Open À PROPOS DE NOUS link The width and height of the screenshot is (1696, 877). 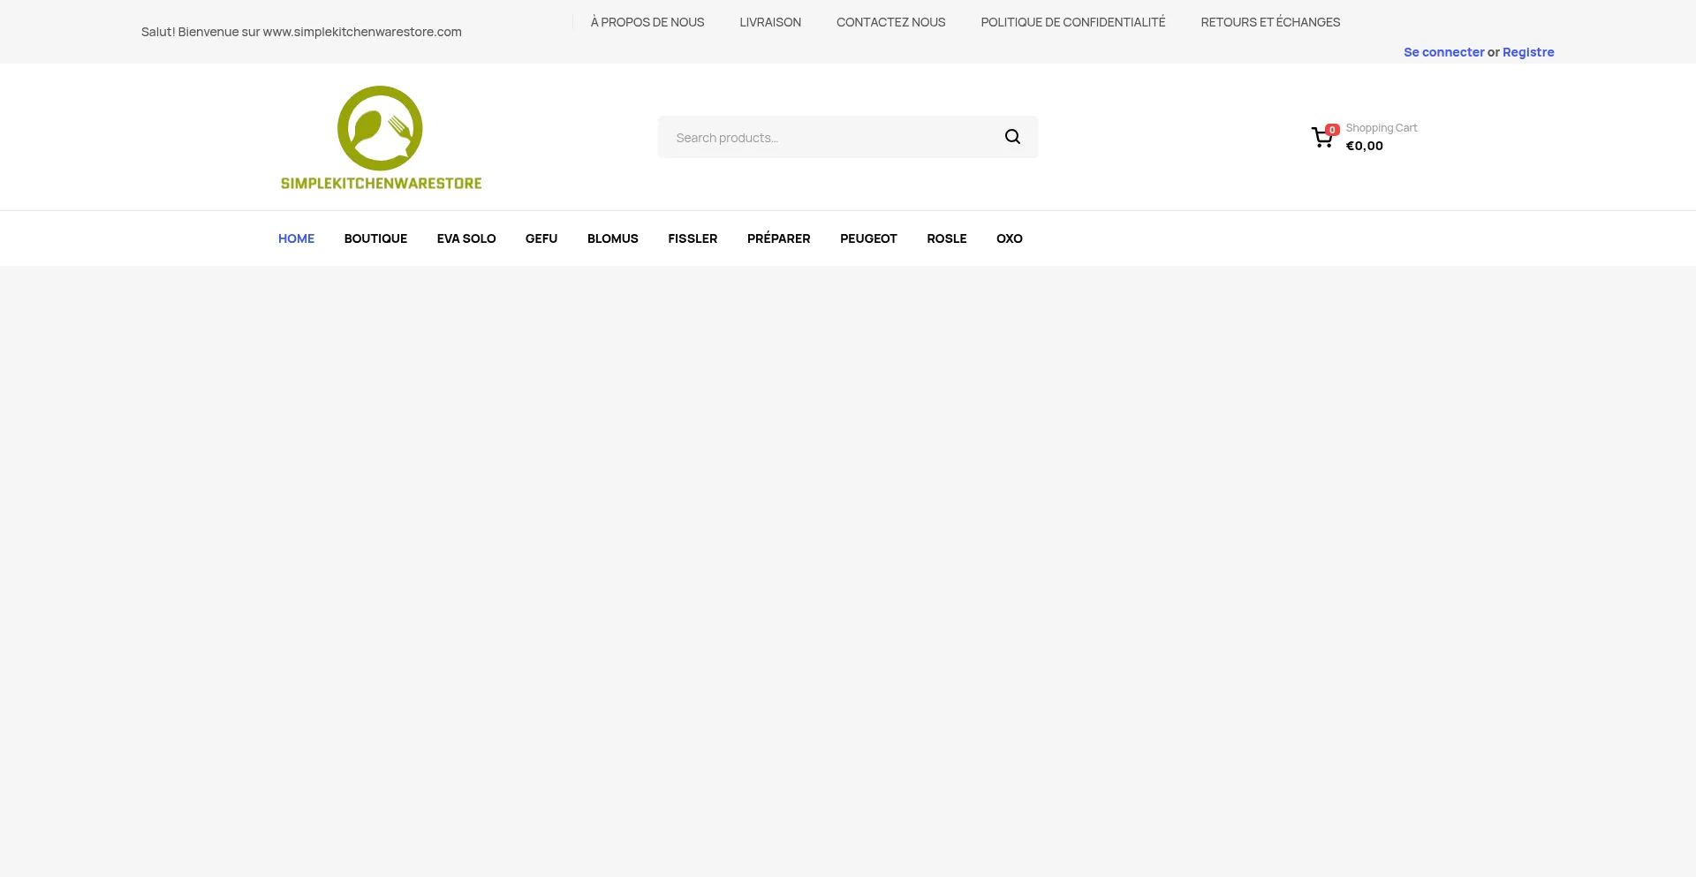[647, 22]
